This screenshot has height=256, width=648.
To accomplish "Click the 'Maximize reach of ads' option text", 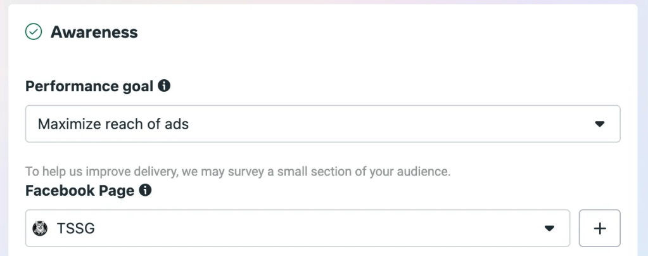I will point(113,124).
